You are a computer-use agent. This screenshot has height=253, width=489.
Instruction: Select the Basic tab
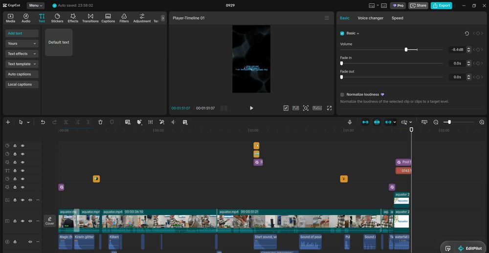(345, 18)
